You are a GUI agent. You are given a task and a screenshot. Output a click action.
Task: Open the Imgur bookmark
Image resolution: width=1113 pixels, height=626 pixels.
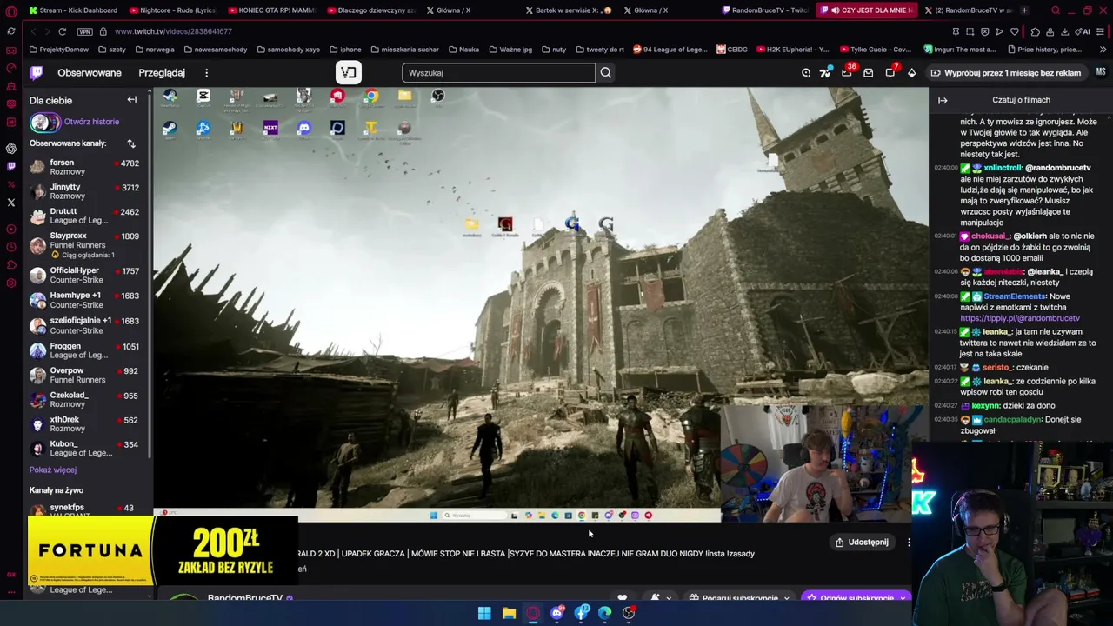point(959,50)
